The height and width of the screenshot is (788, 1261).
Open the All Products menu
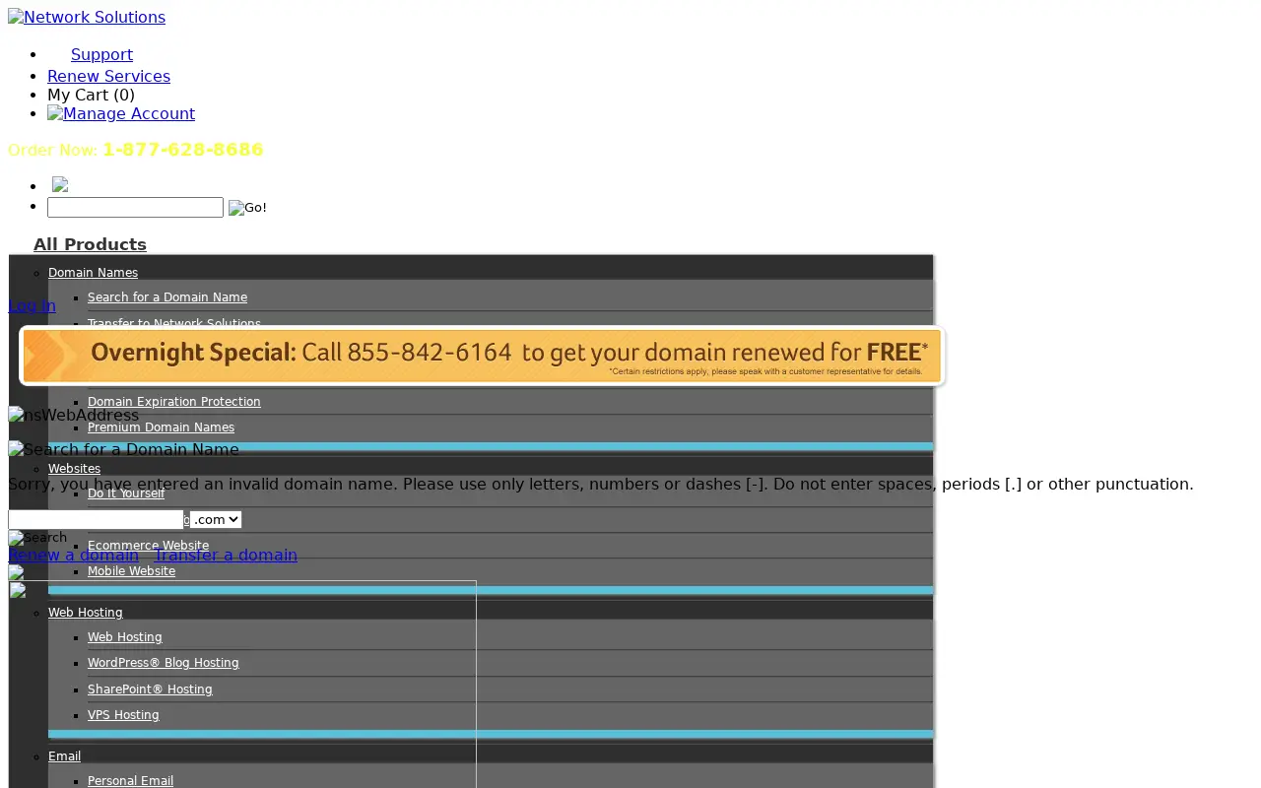tap(90, 244)
